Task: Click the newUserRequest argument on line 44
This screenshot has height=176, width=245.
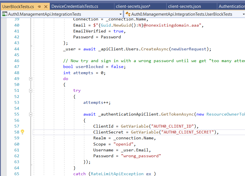Action: pos(189,49)
